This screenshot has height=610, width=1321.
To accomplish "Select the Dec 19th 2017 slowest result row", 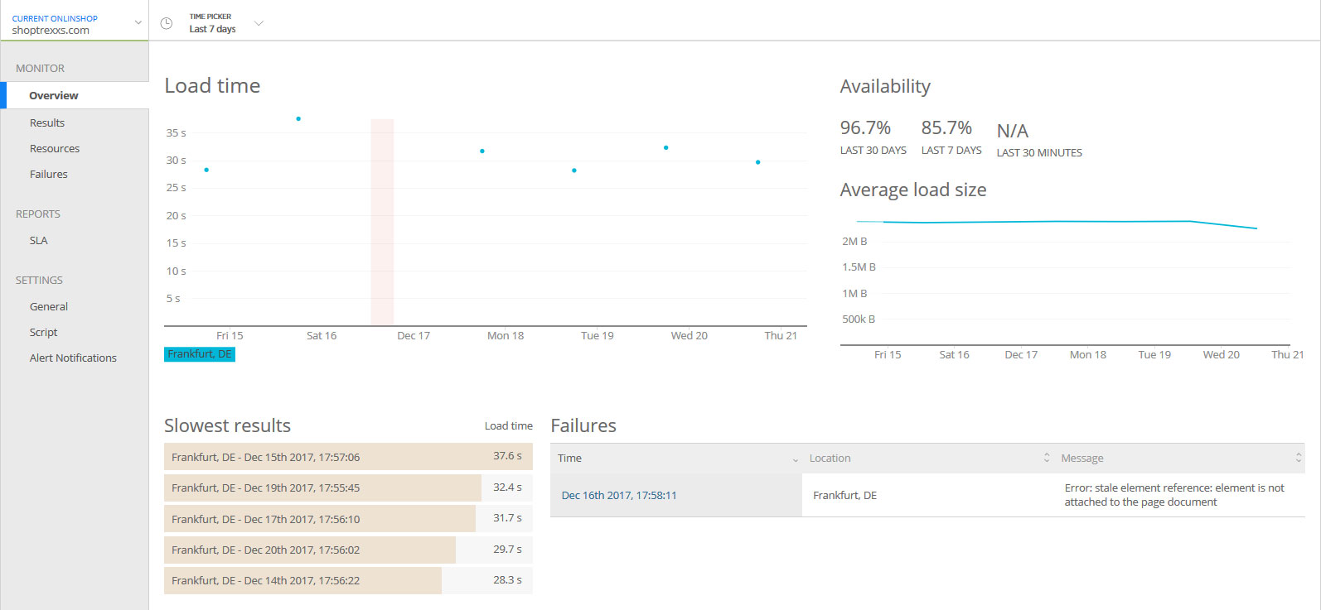I will (x=348, y=488).
